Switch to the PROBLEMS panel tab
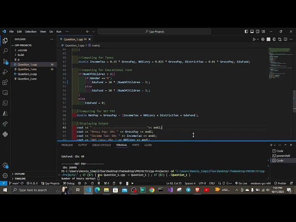296x222 pixels. pos(67,145)
